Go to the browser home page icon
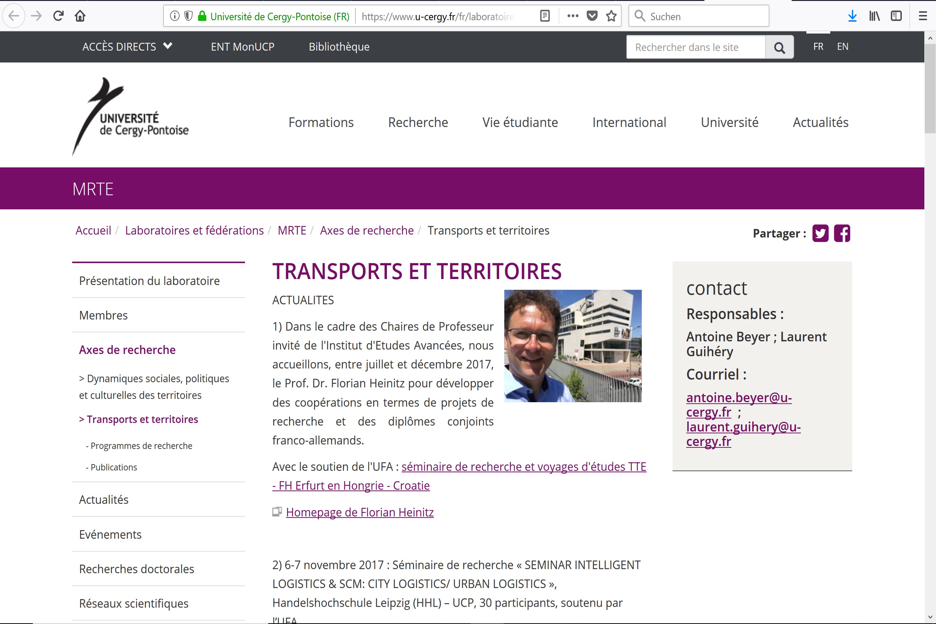The image size is (936, 624). [80, 16]
